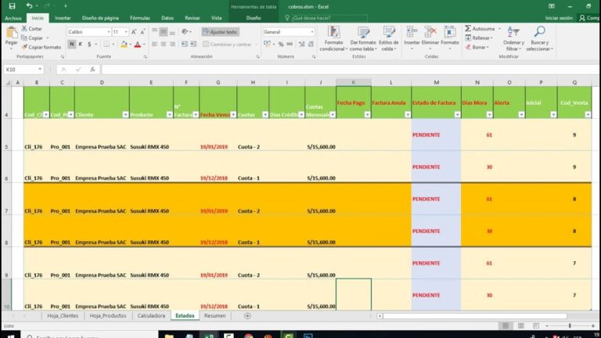This screenshot has height=338, width=601.
Task: Click the Eliminar cells icon
Action: coord(430,32)
